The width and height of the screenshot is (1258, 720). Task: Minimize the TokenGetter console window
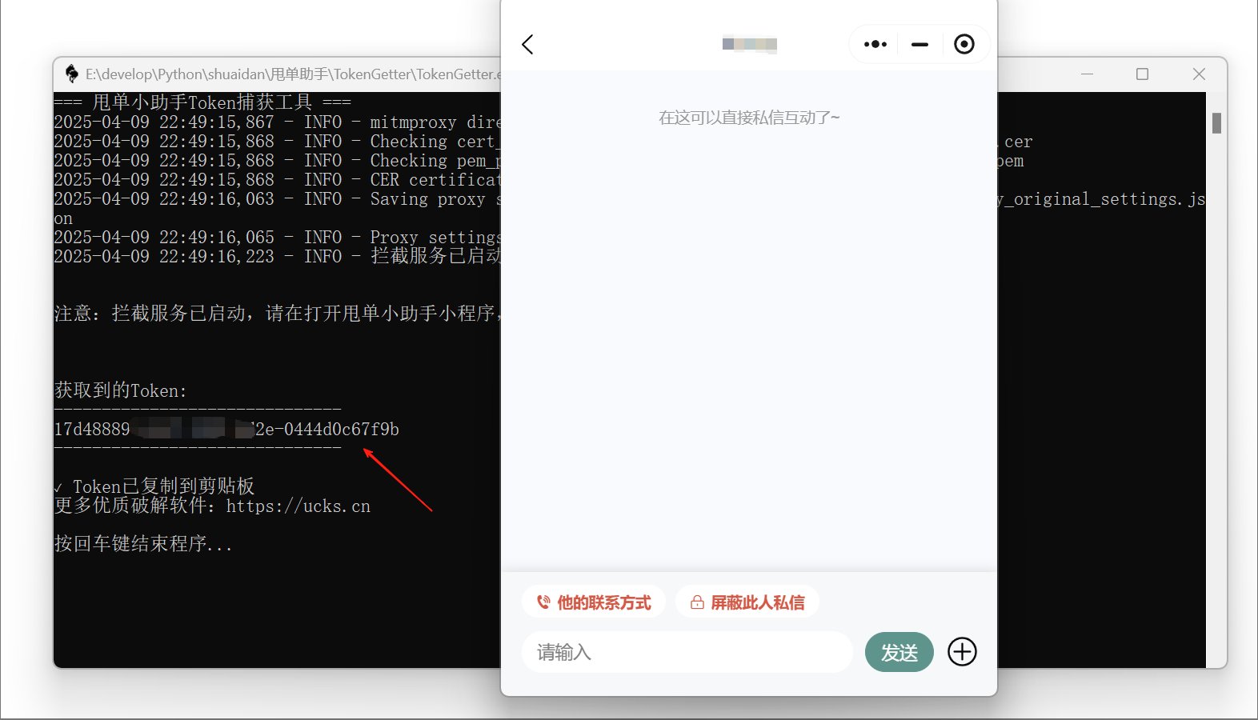[x=1087, y=74]
